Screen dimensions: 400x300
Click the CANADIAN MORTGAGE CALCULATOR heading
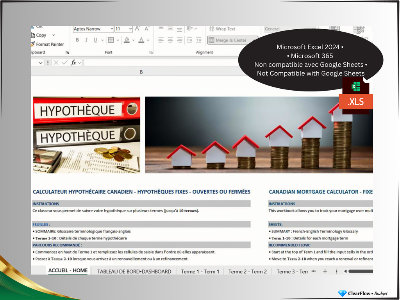(x=321, y=192)
